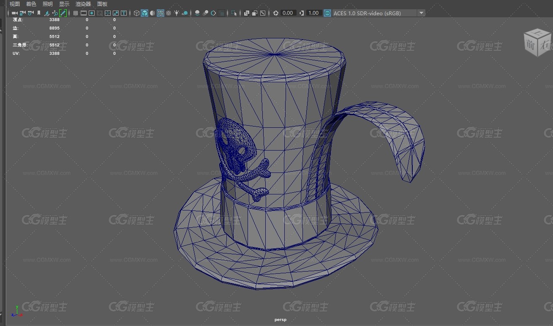
Task: Click the persp camera label
Action: point(281,320)
